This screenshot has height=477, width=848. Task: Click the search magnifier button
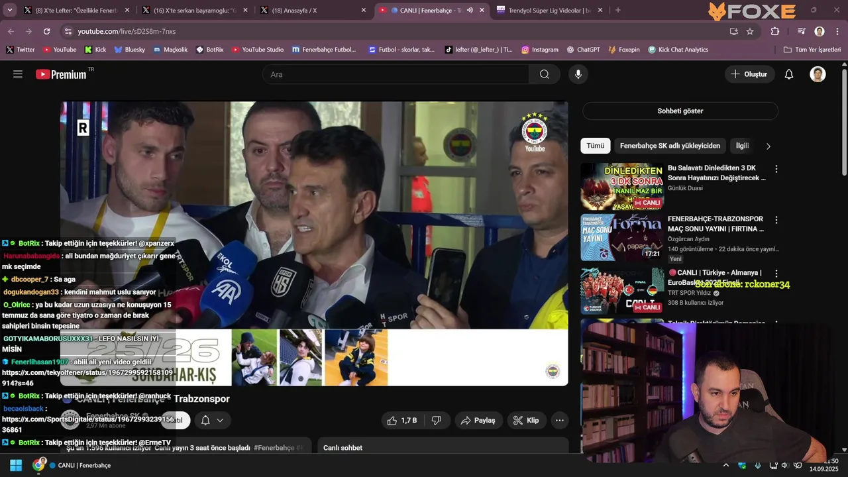[545, 74]
